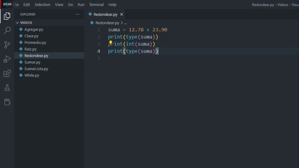
Task: Click line number 1 in gutter
Action: (99, 30)
